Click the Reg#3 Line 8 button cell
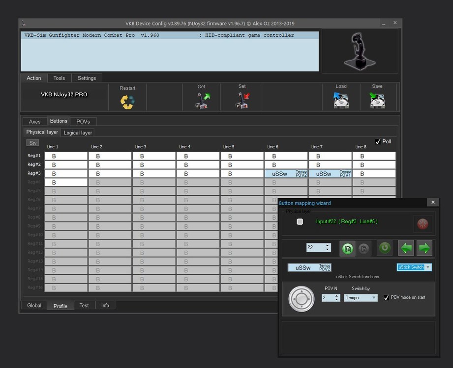 coord(374,174)
